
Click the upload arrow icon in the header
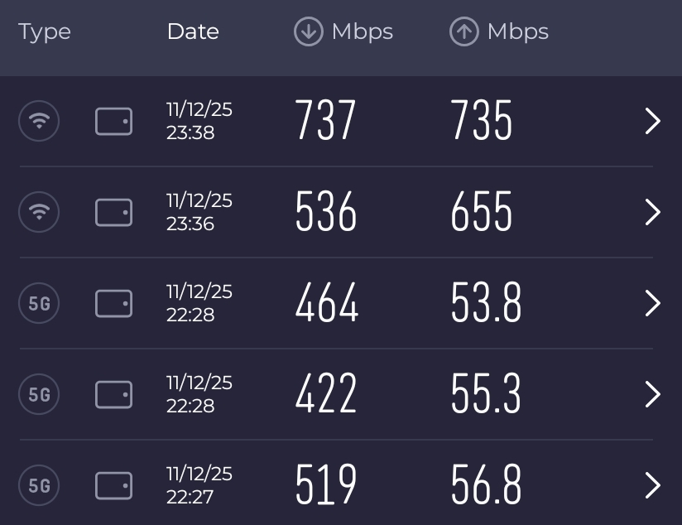click(x=463, y=32)
